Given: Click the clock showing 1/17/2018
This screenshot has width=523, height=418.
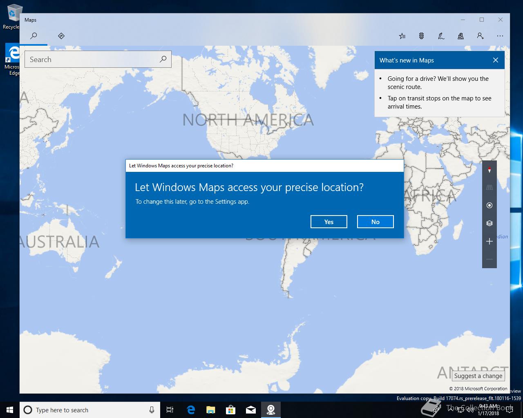Looking at the screenshot, I should click(488, 410).
